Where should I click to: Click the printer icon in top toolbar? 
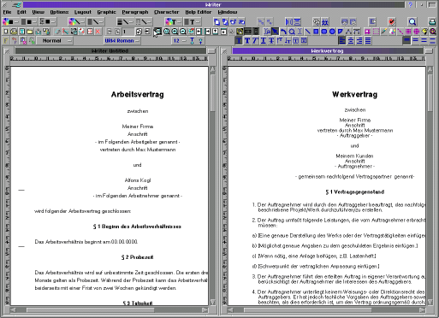pyautogui.click(x=432, y=21)
